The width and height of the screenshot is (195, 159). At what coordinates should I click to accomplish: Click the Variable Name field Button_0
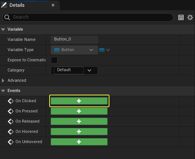[x=74, y=39]
